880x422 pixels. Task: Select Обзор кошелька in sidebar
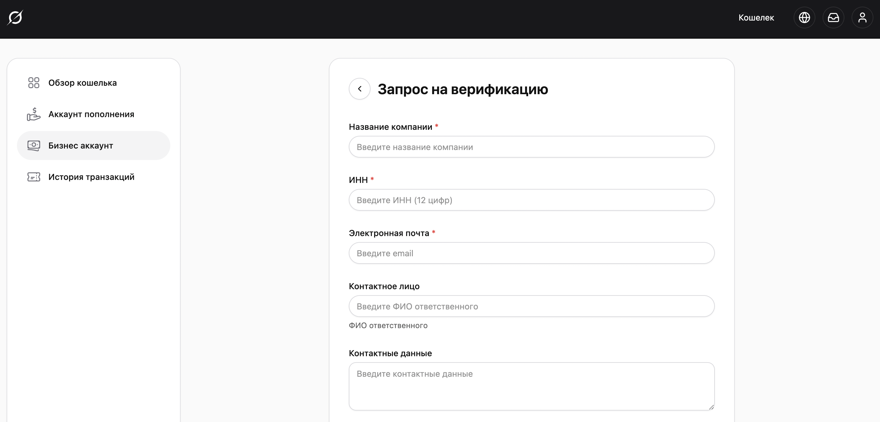pyautogui.click(x=83, y=83)
